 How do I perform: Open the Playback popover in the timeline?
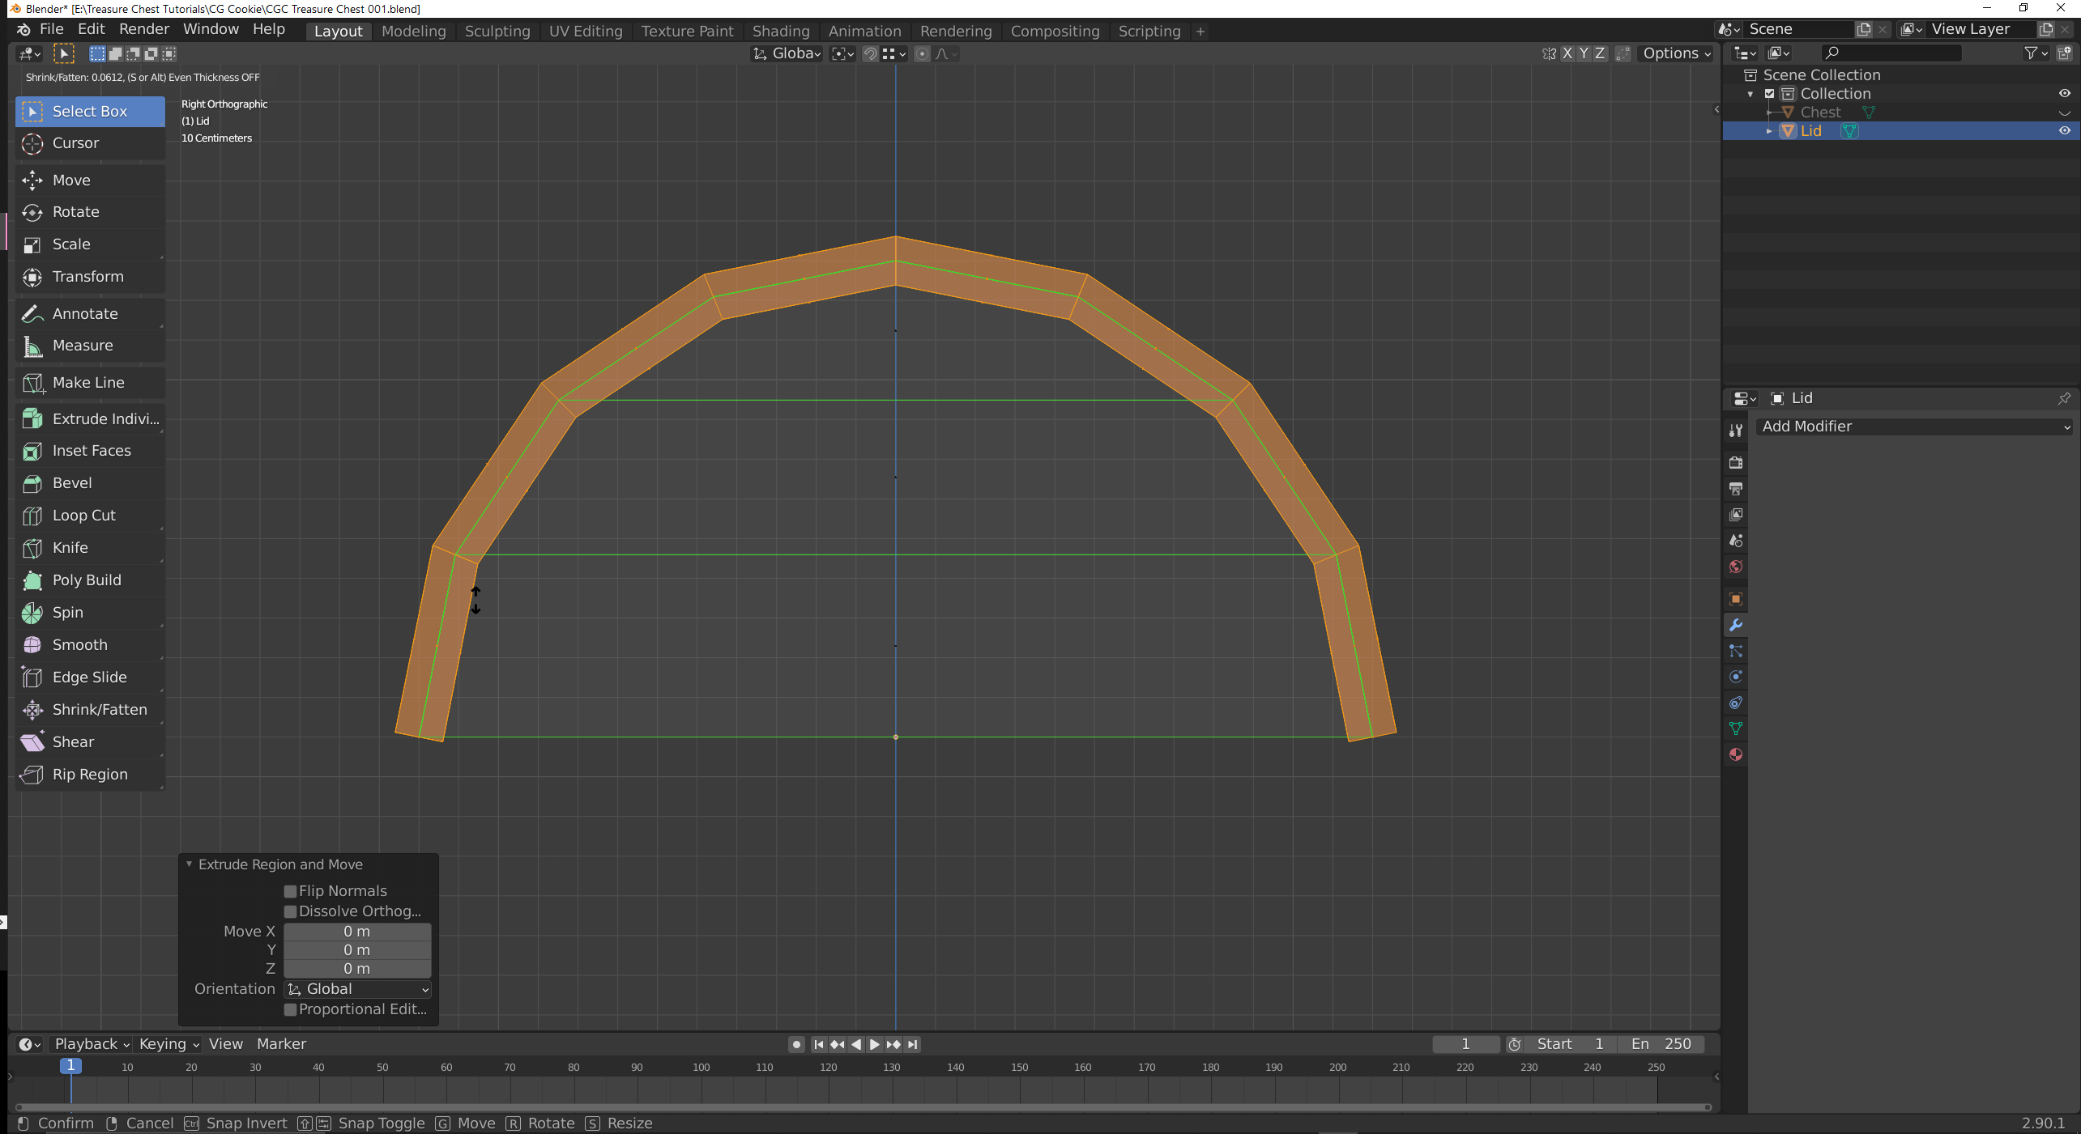pyautogui.click(x=91, y=1044)
